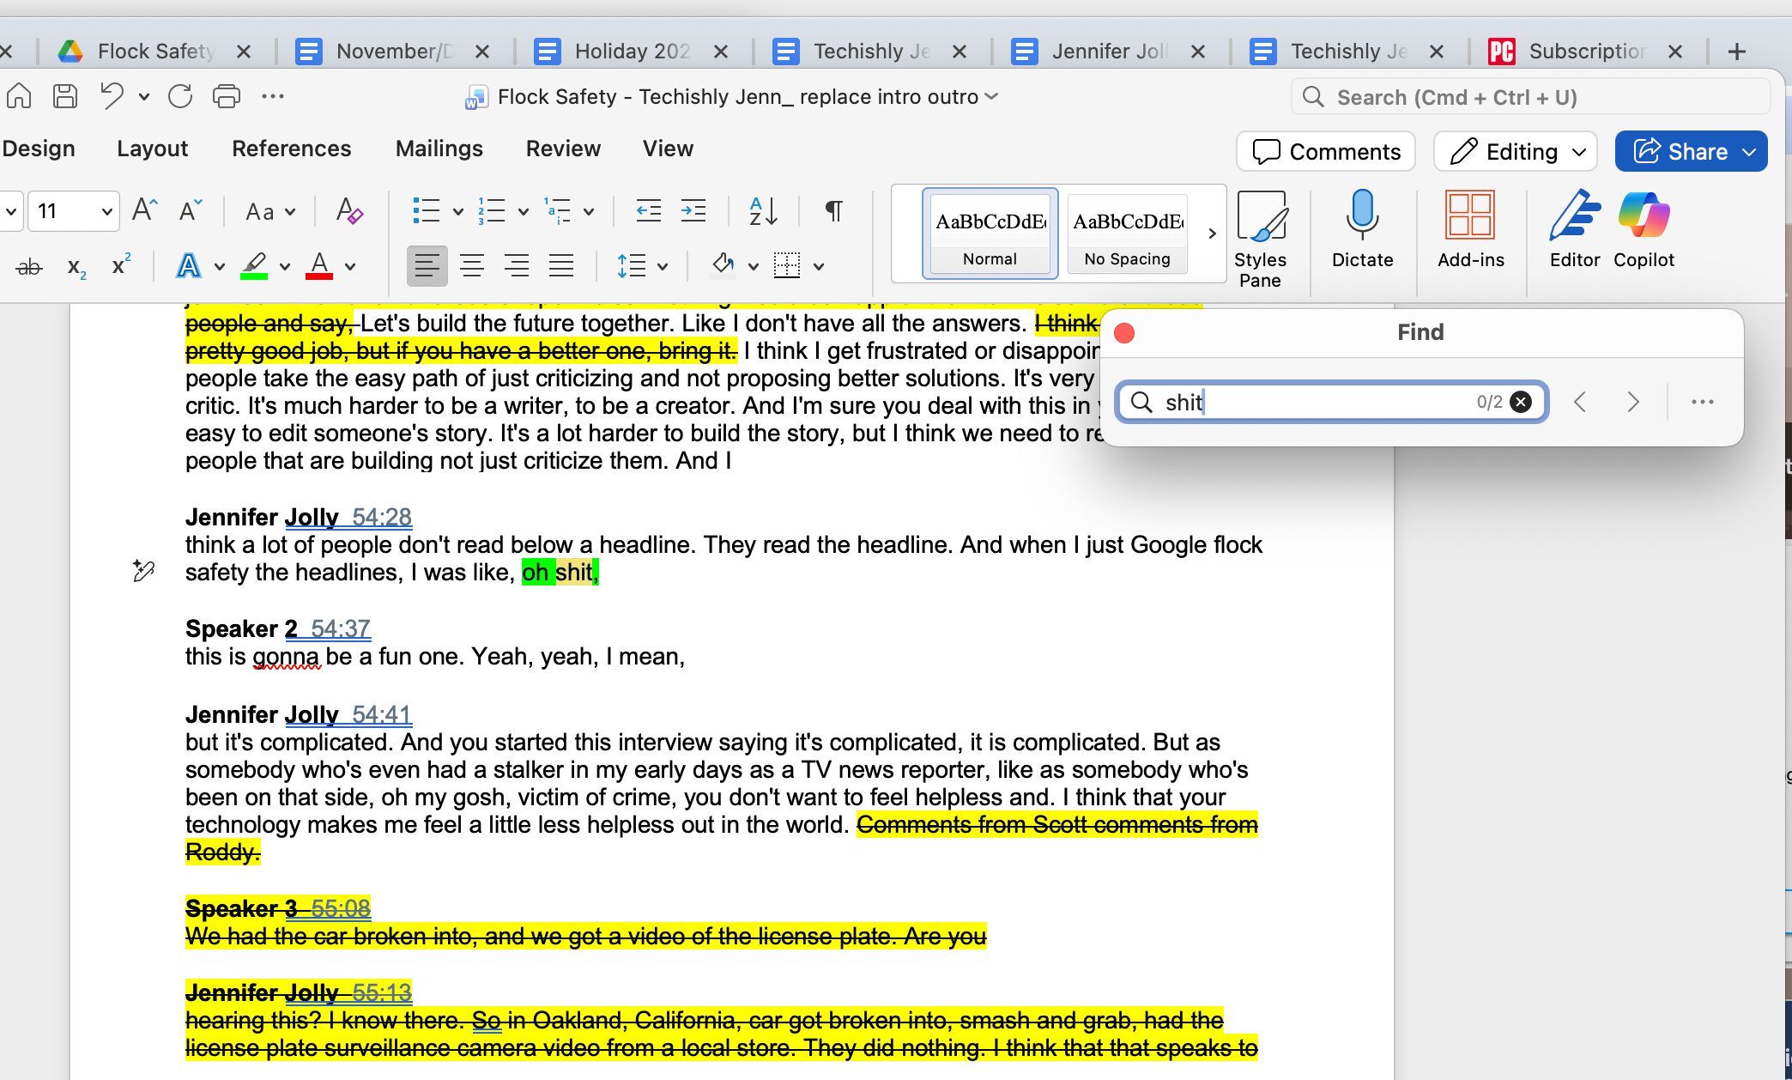Click the clear formatting icon
The image size is (1792, 1080).
(x=349, y=210)
